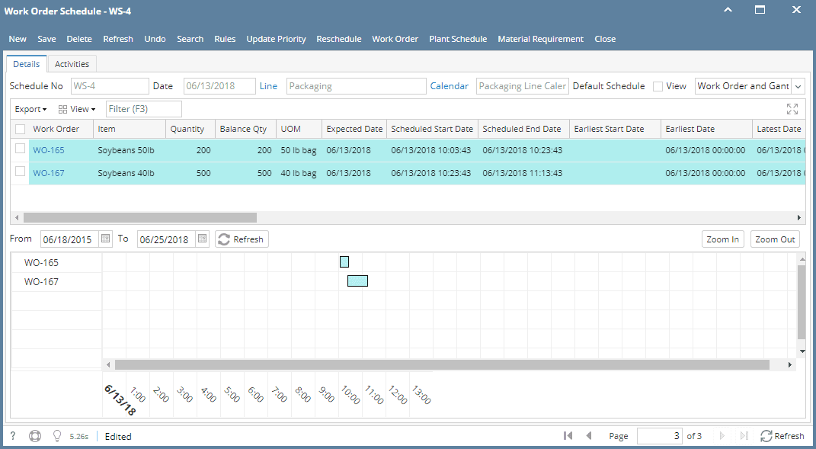
Task: Click the grid horizontal scrollbar thumb
Action: click(140, 217)
